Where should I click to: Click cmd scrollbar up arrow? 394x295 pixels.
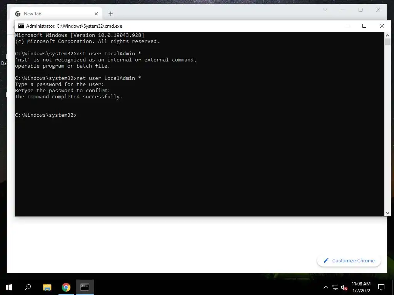(387, 35)
